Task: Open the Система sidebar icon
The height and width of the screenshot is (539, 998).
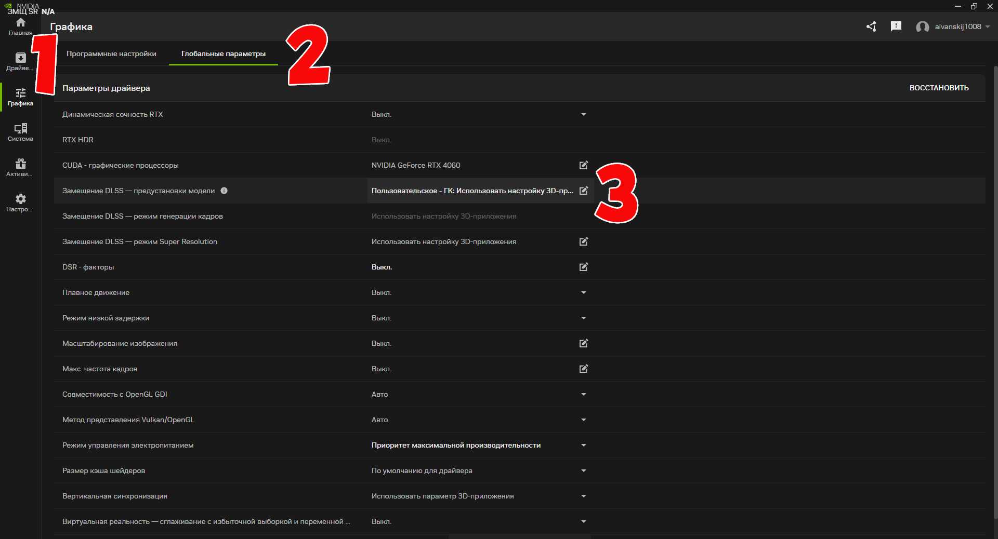Action: coord(20,132)
